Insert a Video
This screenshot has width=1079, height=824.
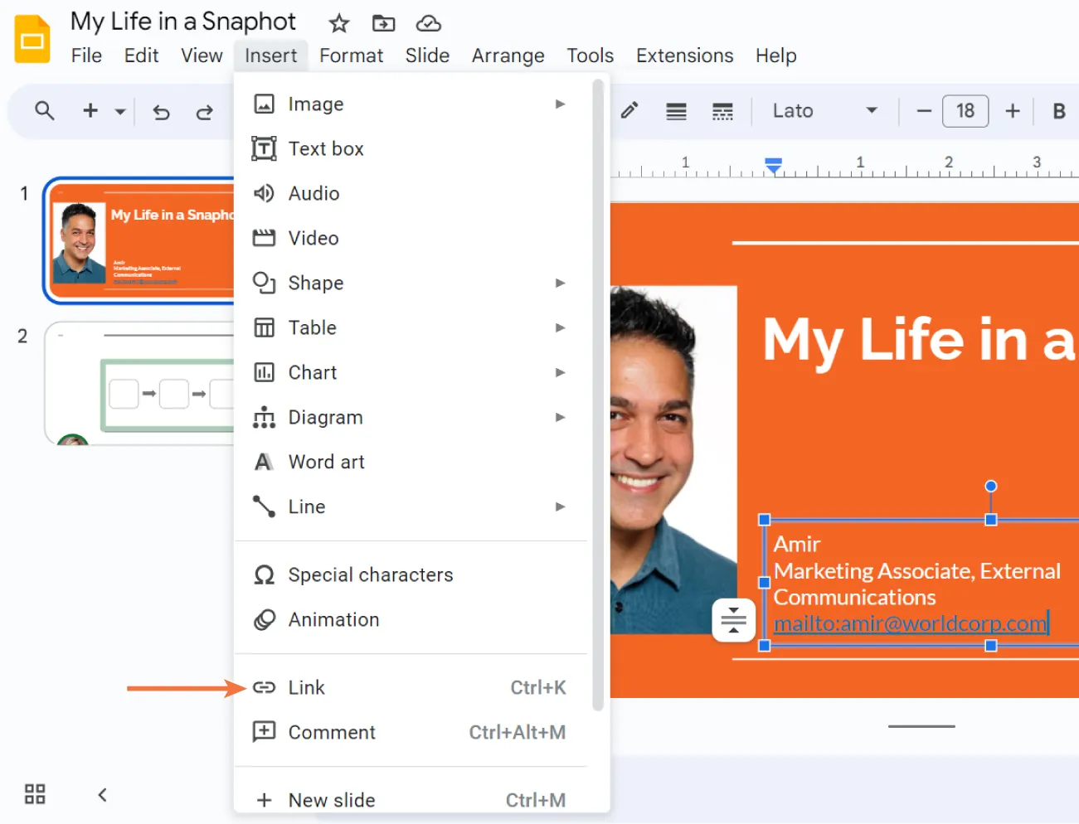pyautogui.click(x=313, y=238)
